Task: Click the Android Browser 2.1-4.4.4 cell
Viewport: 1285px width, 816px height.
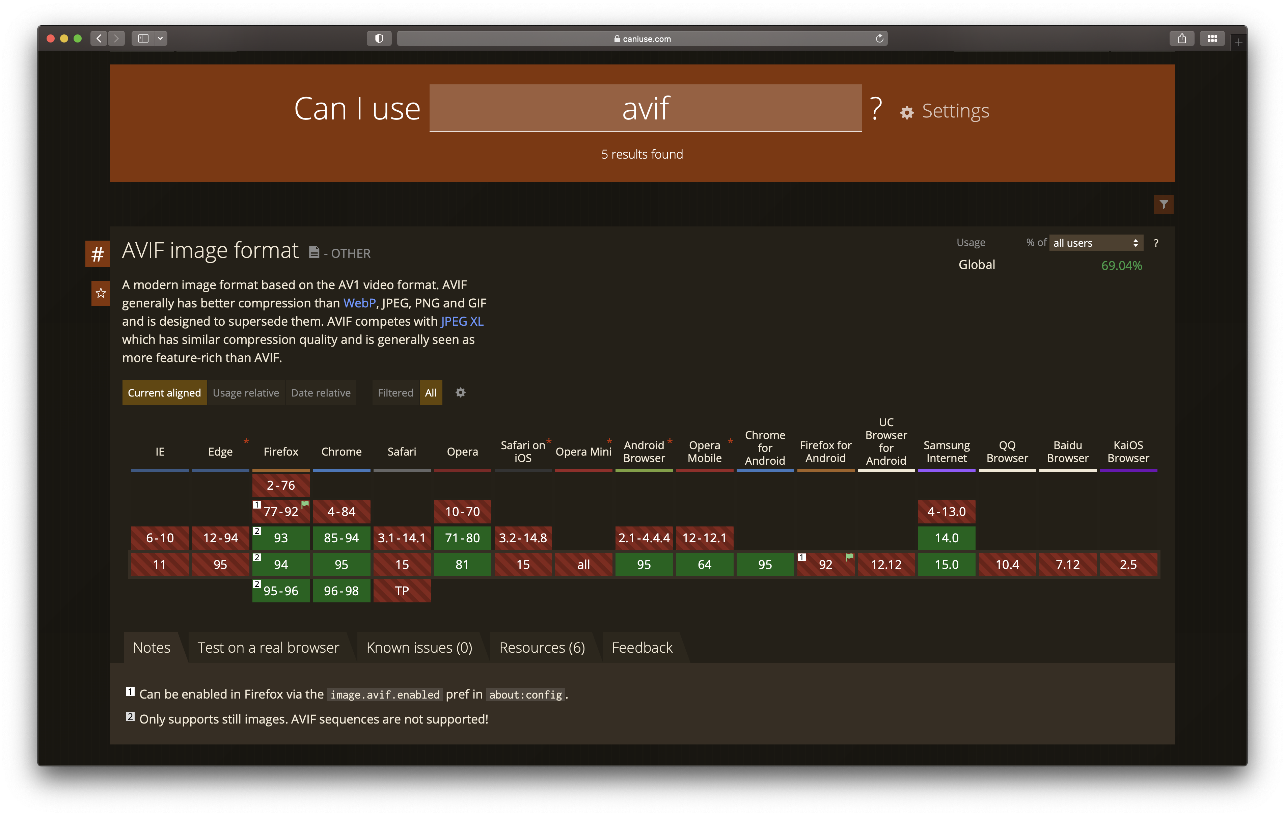Action: (x=644, y=538)
